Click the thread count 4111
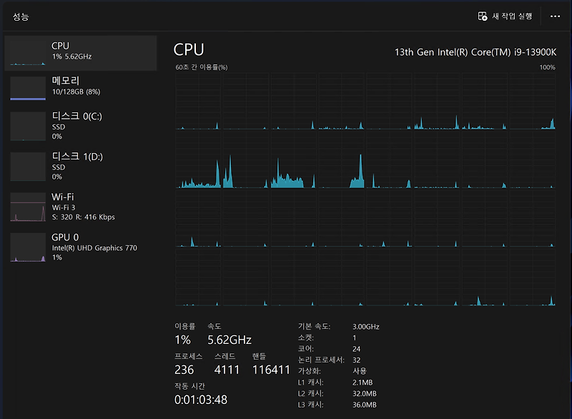 (227, 370)
